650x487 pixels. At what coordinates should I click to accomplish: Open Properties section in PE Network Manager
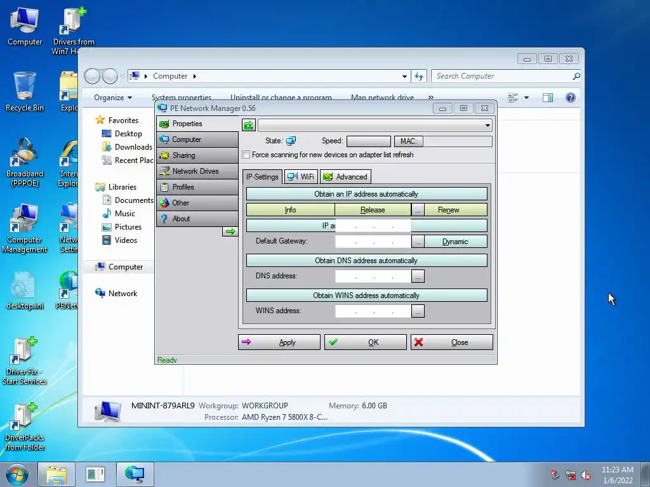pyautogui.click(x=198, y=124)
